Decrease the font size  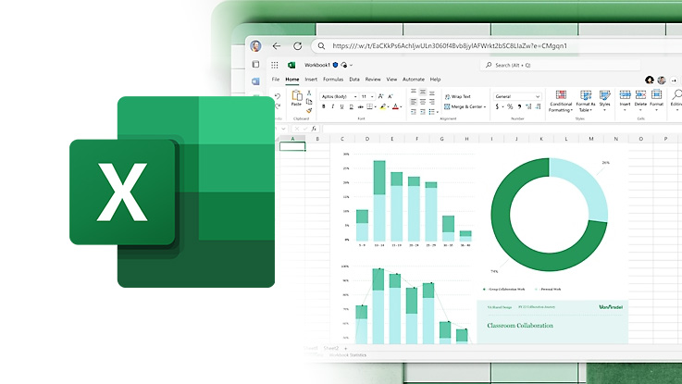(391, 96)
